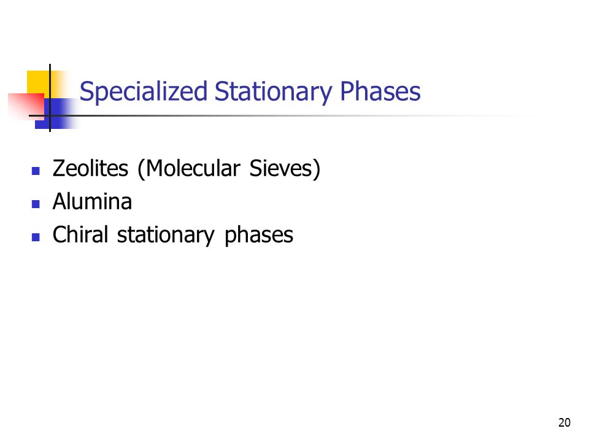Click slide number 20
Image resolution: width=589 pixels, height=442 pixels.
[x=564, y=422]
